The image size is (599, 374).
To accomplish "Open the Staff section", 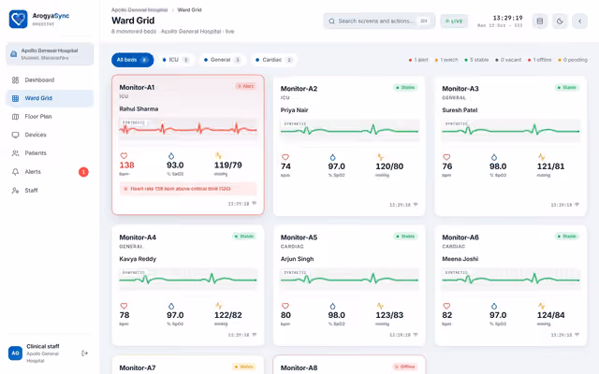I will click(x=50, y=190).
